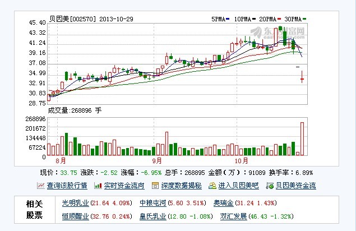Click the 28.75 price axis label
The height and width of the screenshot is (231, 356).
tap(37, 103)
